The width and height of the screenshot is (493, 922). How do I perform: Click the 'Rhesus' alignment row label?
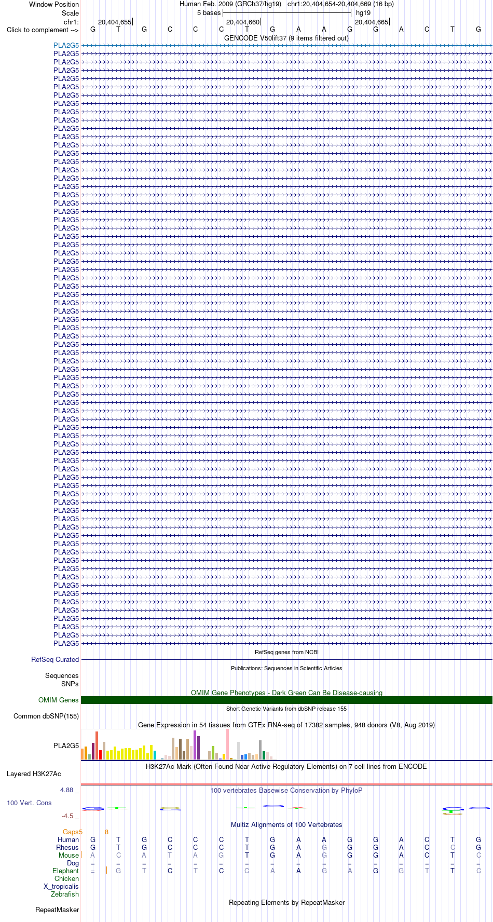(x=67, y=847)
